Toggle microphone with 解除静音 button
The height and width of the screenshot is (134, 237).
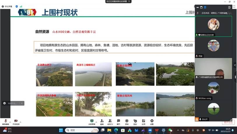click(x=6, y=121)
